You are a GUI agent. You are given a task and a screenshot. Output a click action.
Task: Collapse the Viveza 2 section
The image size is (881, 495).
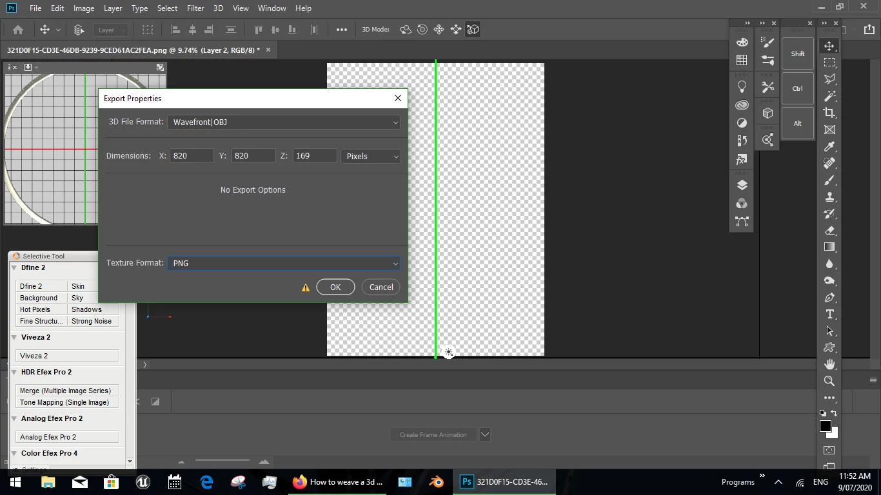[15, 338]
